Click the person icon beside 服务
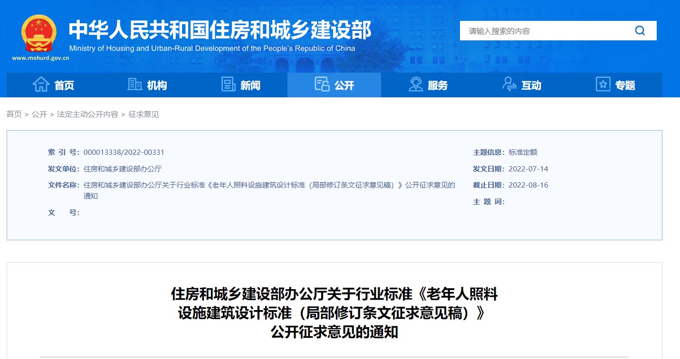680x359 pixels. coord(416,85)
